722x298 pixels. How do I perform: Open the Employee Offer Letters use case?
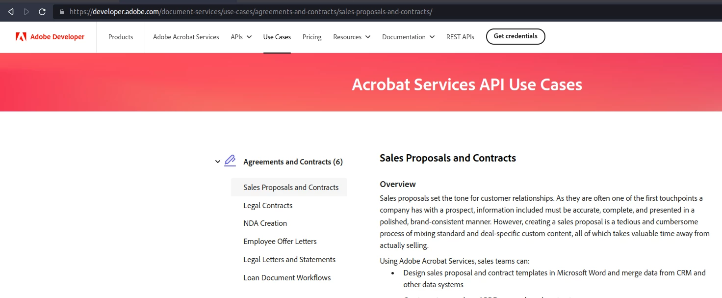pos(280,242)
